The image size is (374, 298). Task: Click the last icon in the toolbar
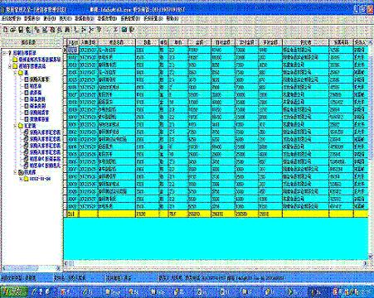coord(132,29)
